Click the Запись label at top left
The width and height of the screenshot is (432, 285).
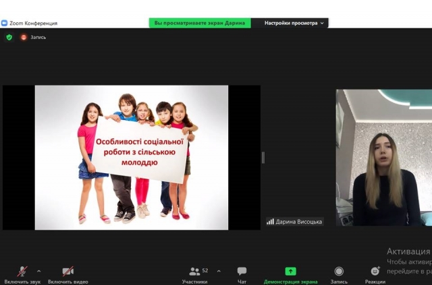(38, 37)
